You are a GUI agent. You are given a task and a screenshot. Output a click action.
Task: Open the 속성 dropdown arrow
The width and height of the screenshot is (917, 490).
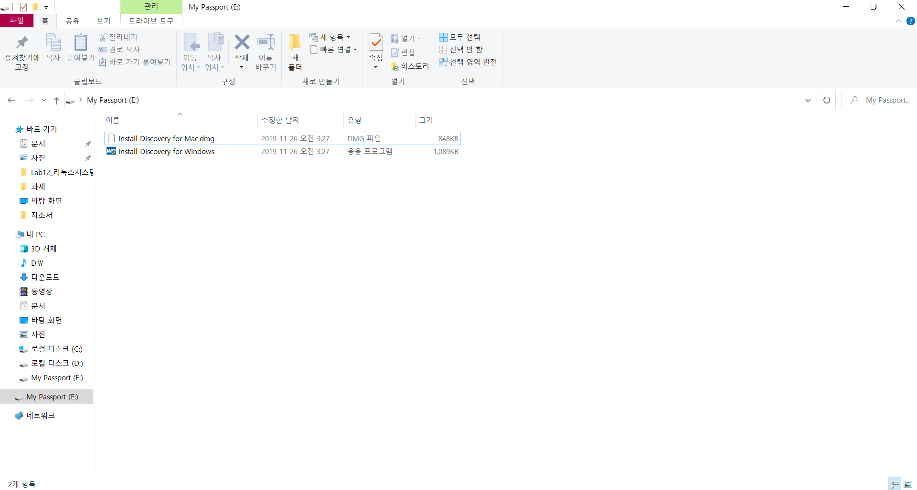point(376,67)
